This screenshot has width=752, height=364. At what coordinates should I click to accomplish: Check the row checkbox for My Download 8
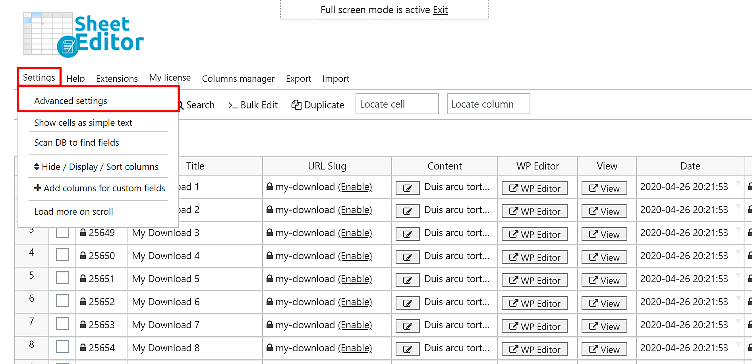tap(62, 347)
